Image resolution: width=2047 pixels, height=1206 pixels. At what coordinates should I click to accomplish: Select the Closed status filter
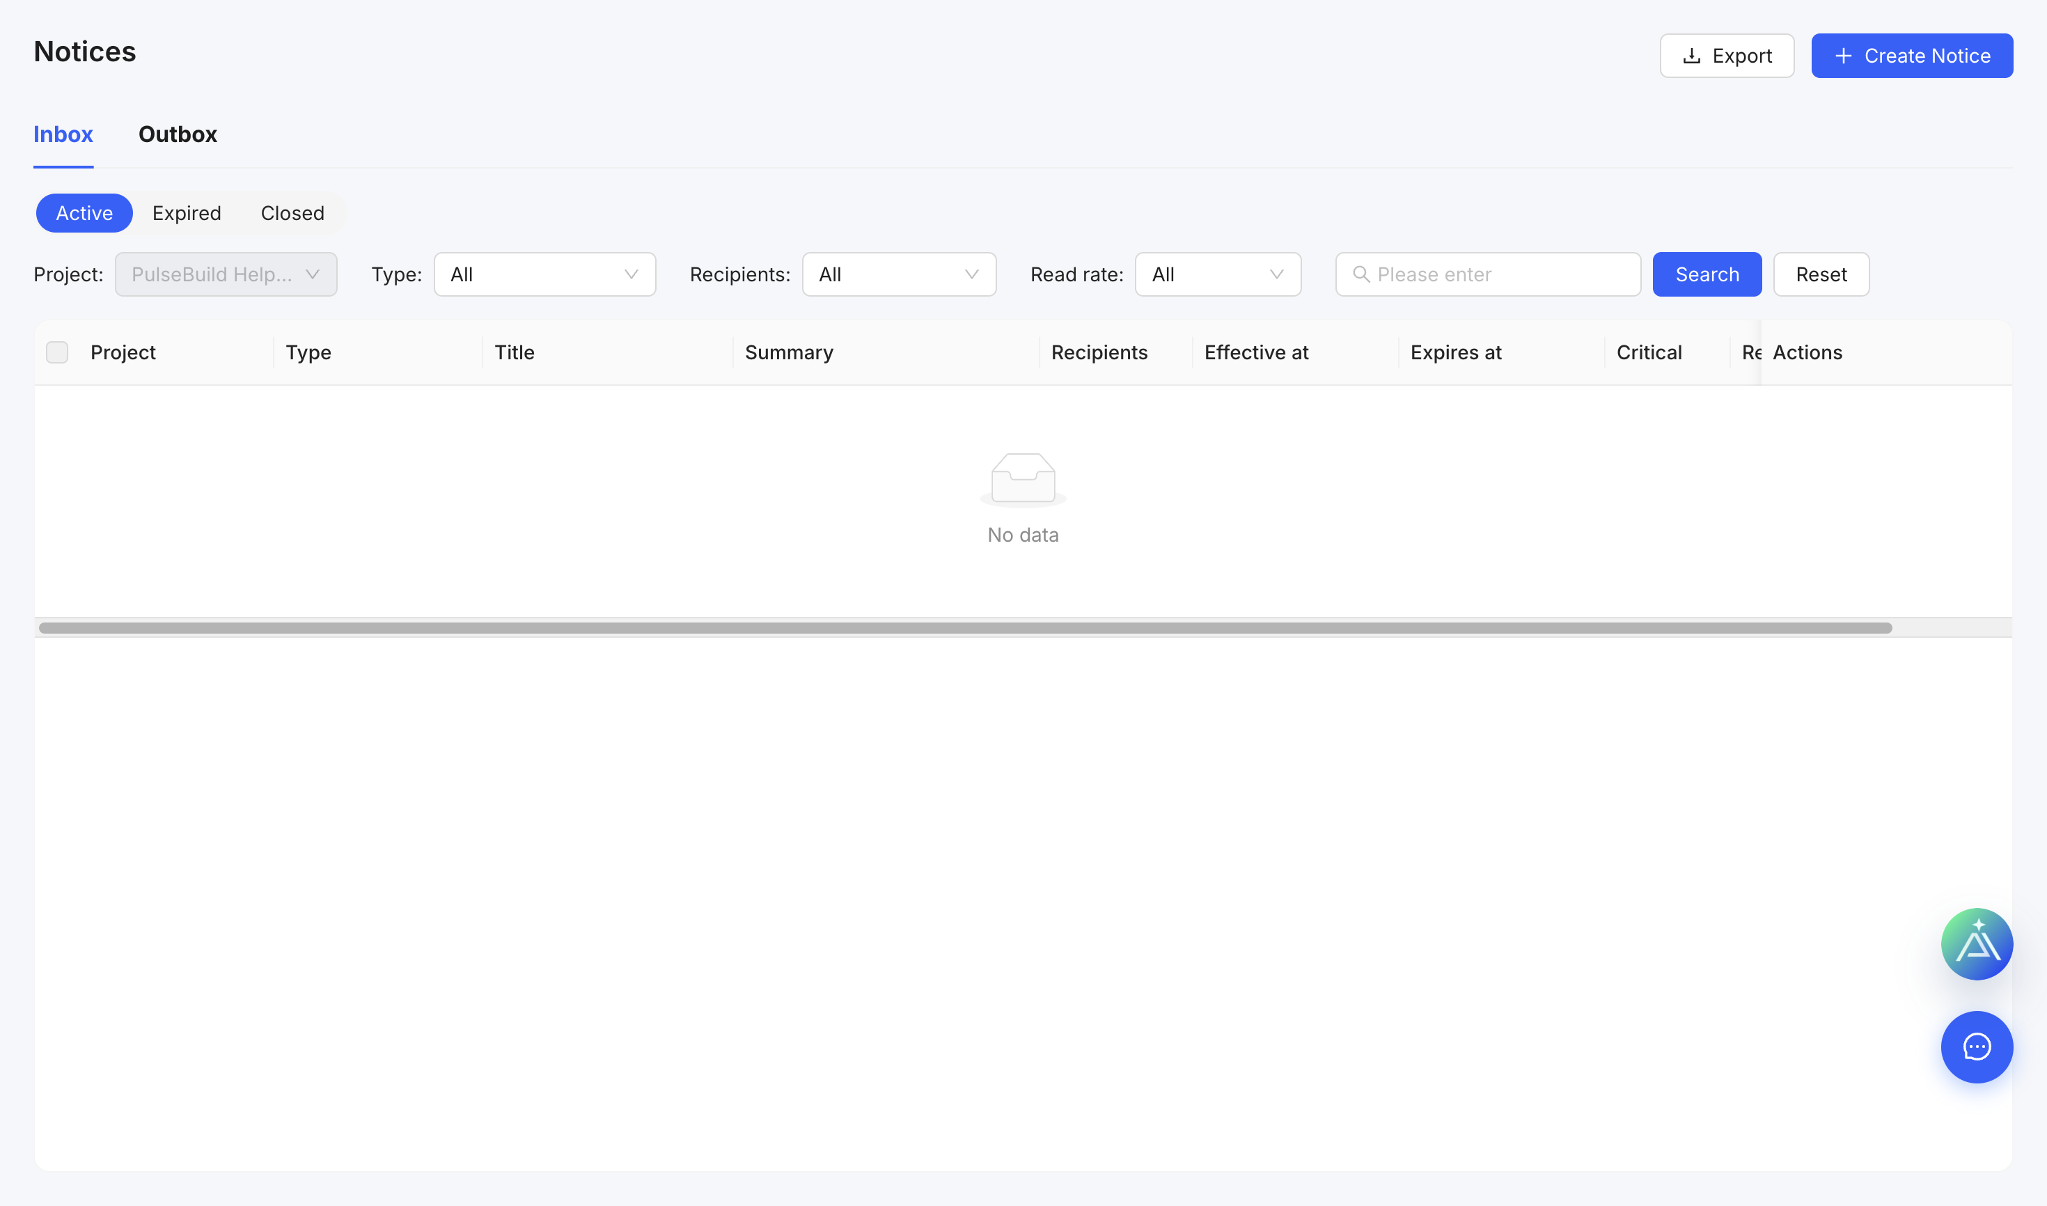tap(292, 213)
